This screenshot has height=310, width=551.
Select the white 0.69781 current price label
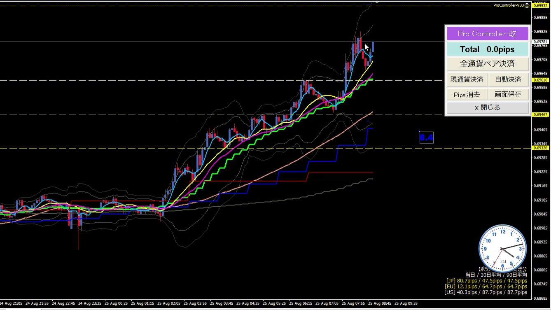point(541,42)
